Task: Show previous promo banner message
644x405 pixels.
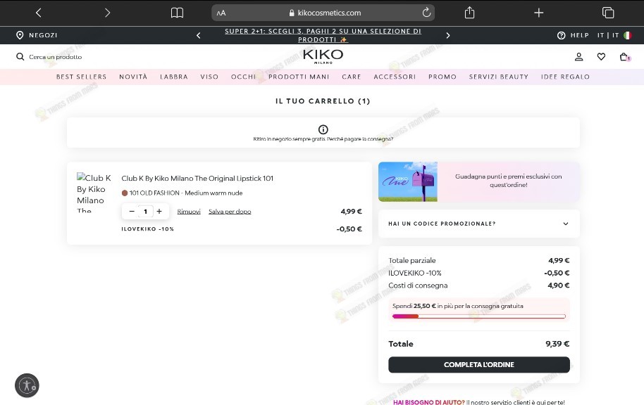Action: click(x=199, y=36)
